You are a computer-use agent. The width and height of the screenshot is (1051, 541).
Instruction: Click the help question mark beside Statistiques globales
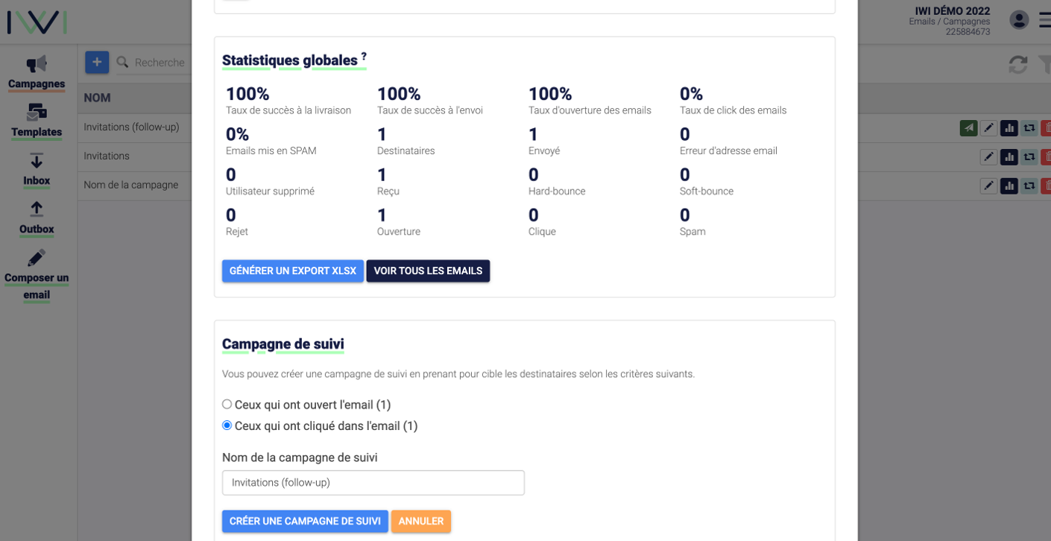point(364,56)
